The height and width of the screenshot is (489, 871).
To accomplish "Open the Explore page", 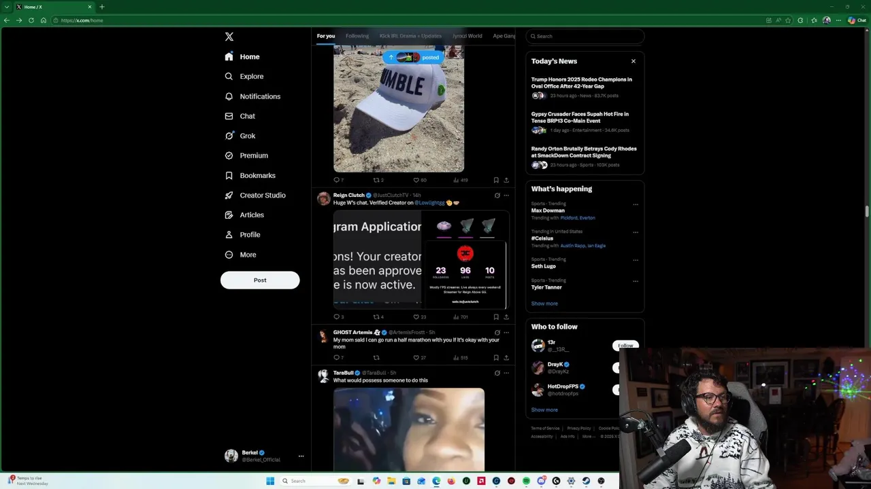I will click(x=244, y=77).
